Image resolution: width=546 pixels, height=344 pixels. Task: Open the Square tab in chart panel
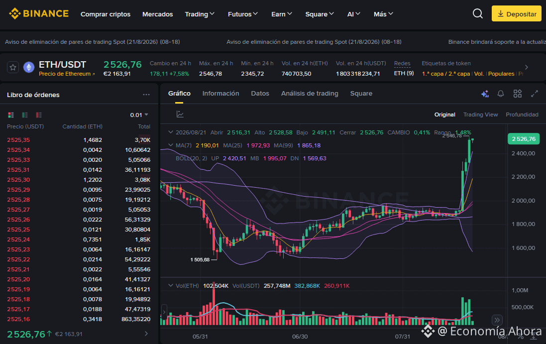pyautogui.click(x=361, y=93)
